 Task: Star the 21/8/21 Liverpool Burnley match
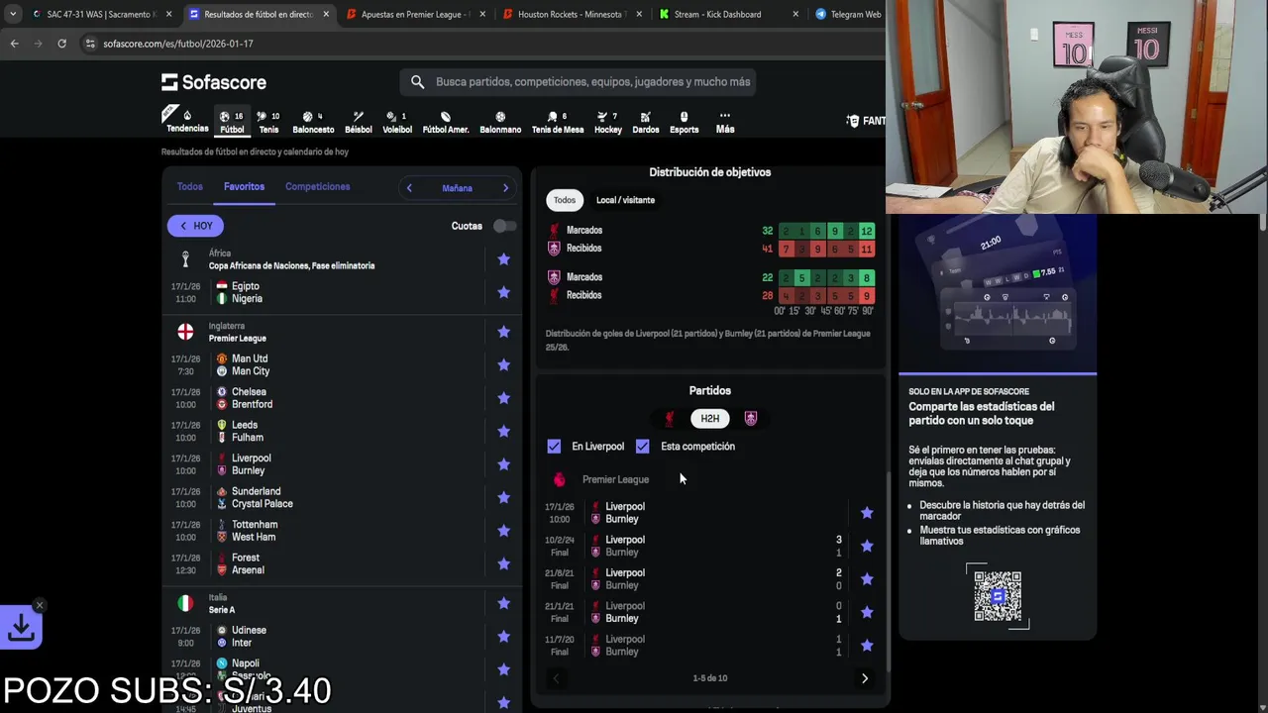click(x=867, y=579)
